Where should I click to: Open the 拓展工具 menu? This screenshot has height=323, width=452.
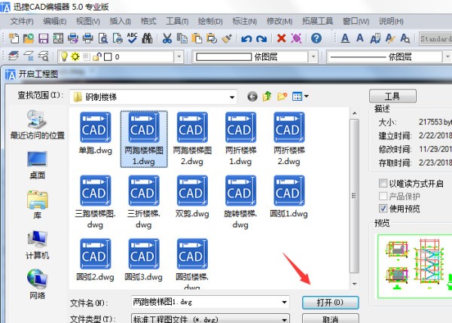pos(317,21)
